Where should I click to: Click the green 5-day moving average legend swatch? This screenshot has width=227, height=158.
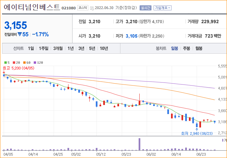tap(5, 62)
